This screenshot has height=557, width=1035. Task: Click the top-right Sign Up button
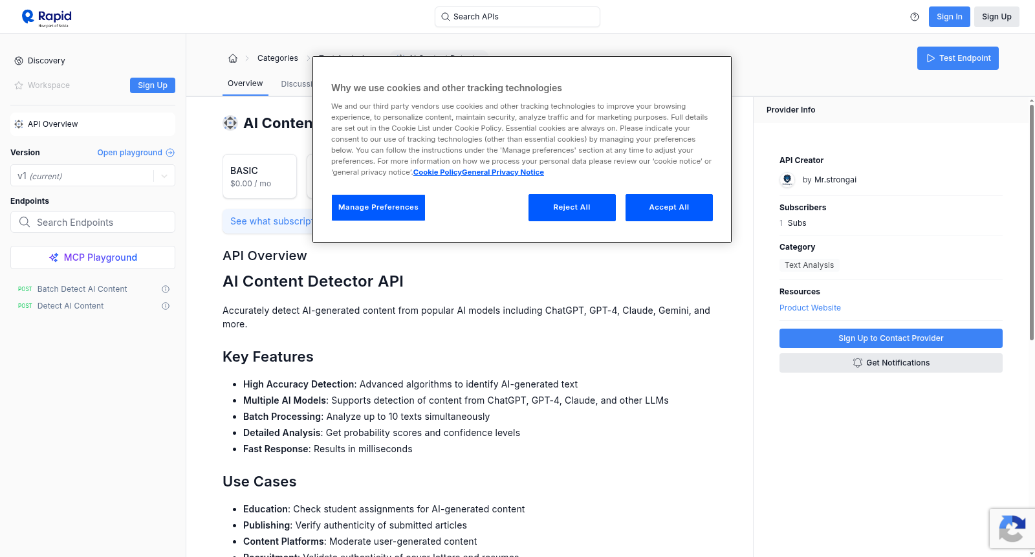pos(997,17)
